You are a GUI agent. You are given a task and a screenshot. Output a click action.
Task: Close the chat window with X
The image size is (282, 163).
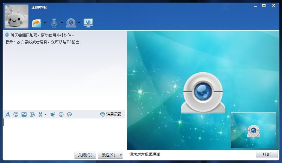[273, 6]
